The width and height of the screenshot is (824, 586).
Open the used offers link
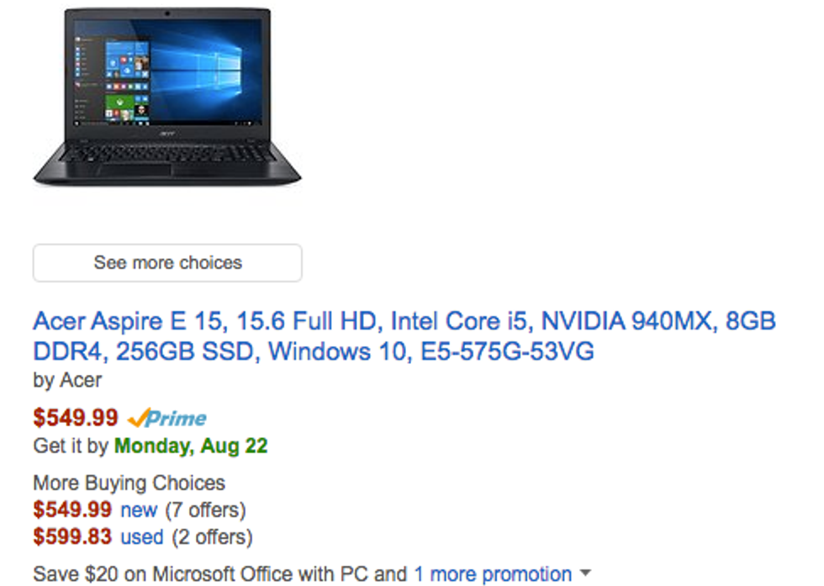pyautogui.click(x=142, y=537)
